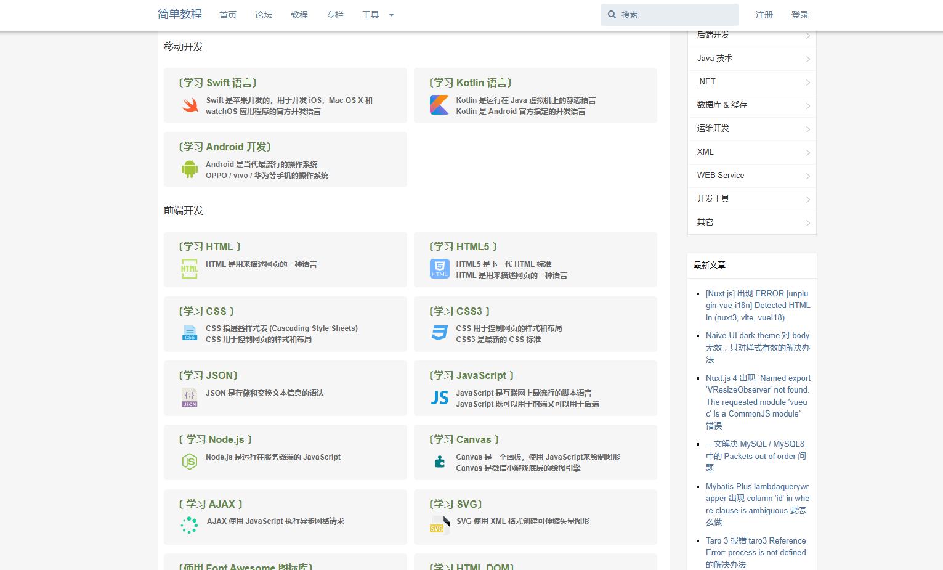The image size is (943, 570).
Task: Expand the 工具 dropdown arrow
Action: 391,15
